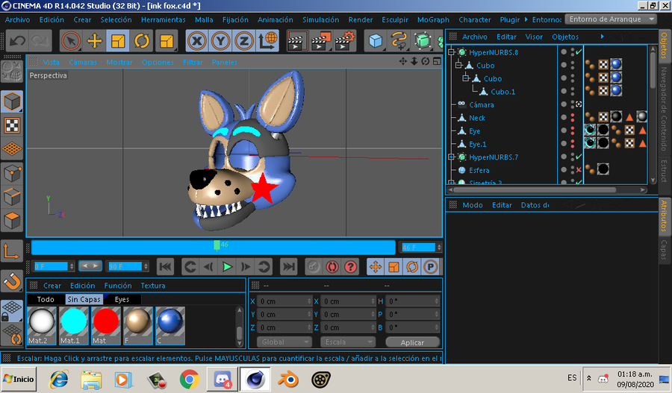Go to the start of the animation
The width and height of the screenshot is (672, 393).
tap(166, 267)
